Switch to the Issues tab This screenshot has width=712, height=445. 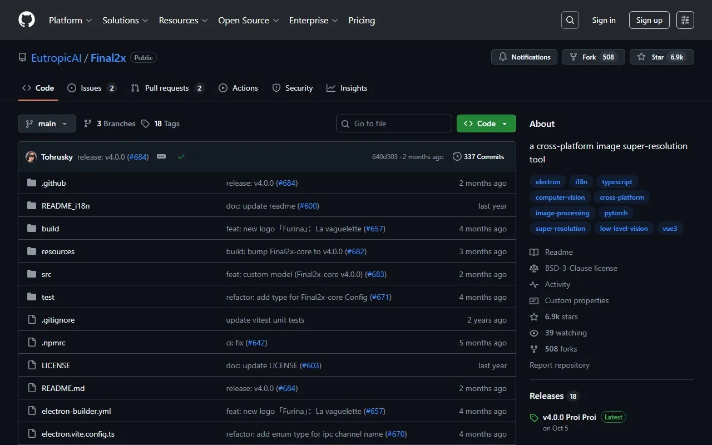(x=91, y=88)
